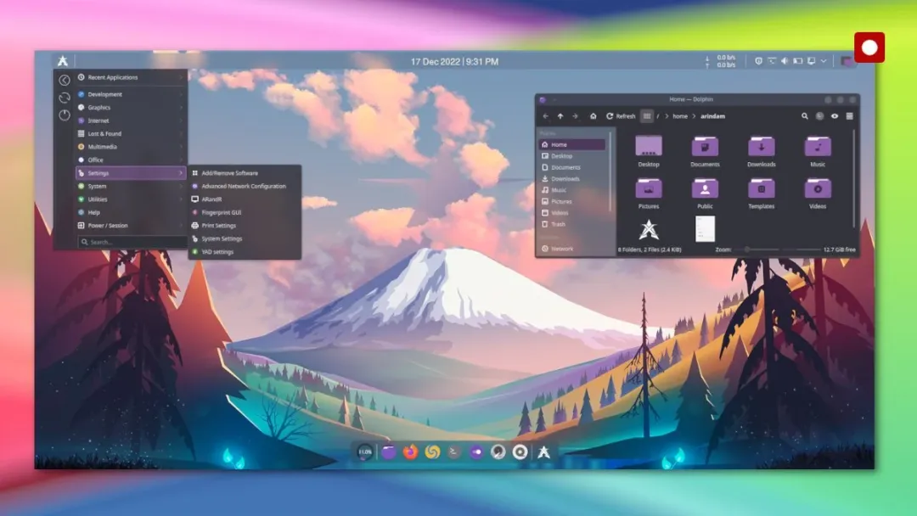Expand the Settings submenu arrow
The image size is (917, 516).
tap(181, 173)
